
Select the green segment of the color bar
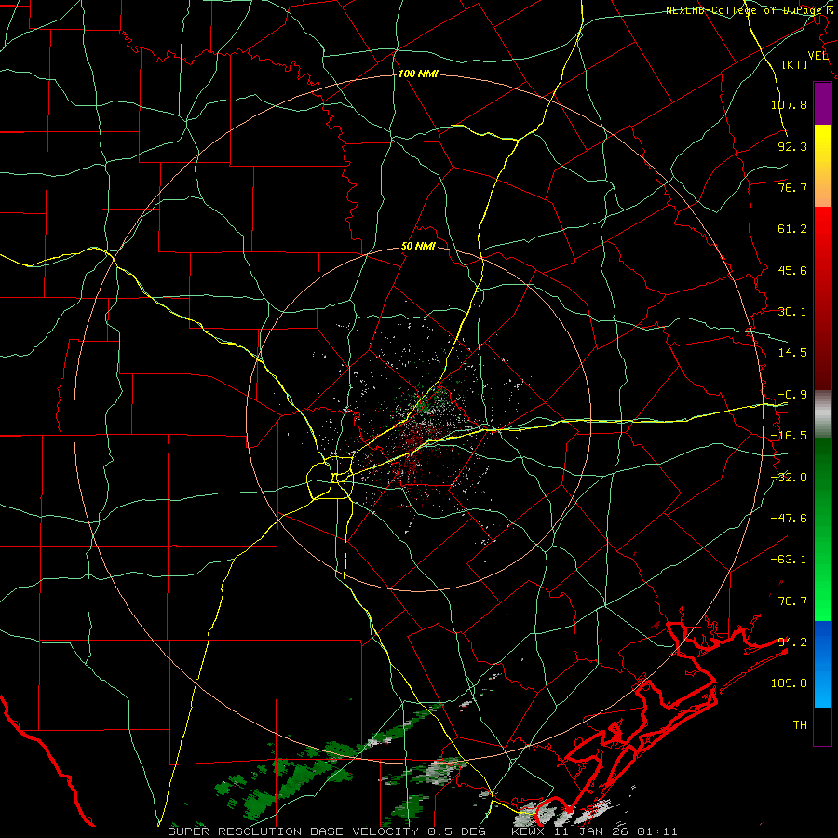click(x=822, y=529)
